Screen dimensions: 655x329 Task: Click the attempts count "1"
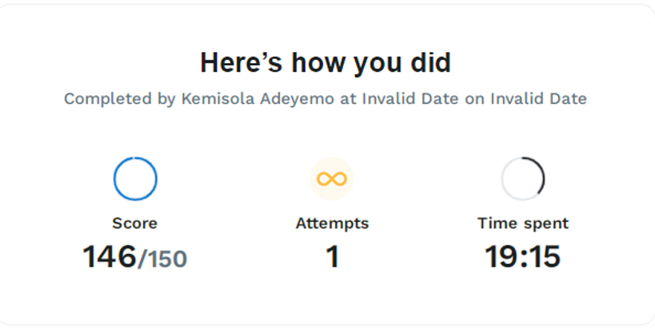pos(332,257)
